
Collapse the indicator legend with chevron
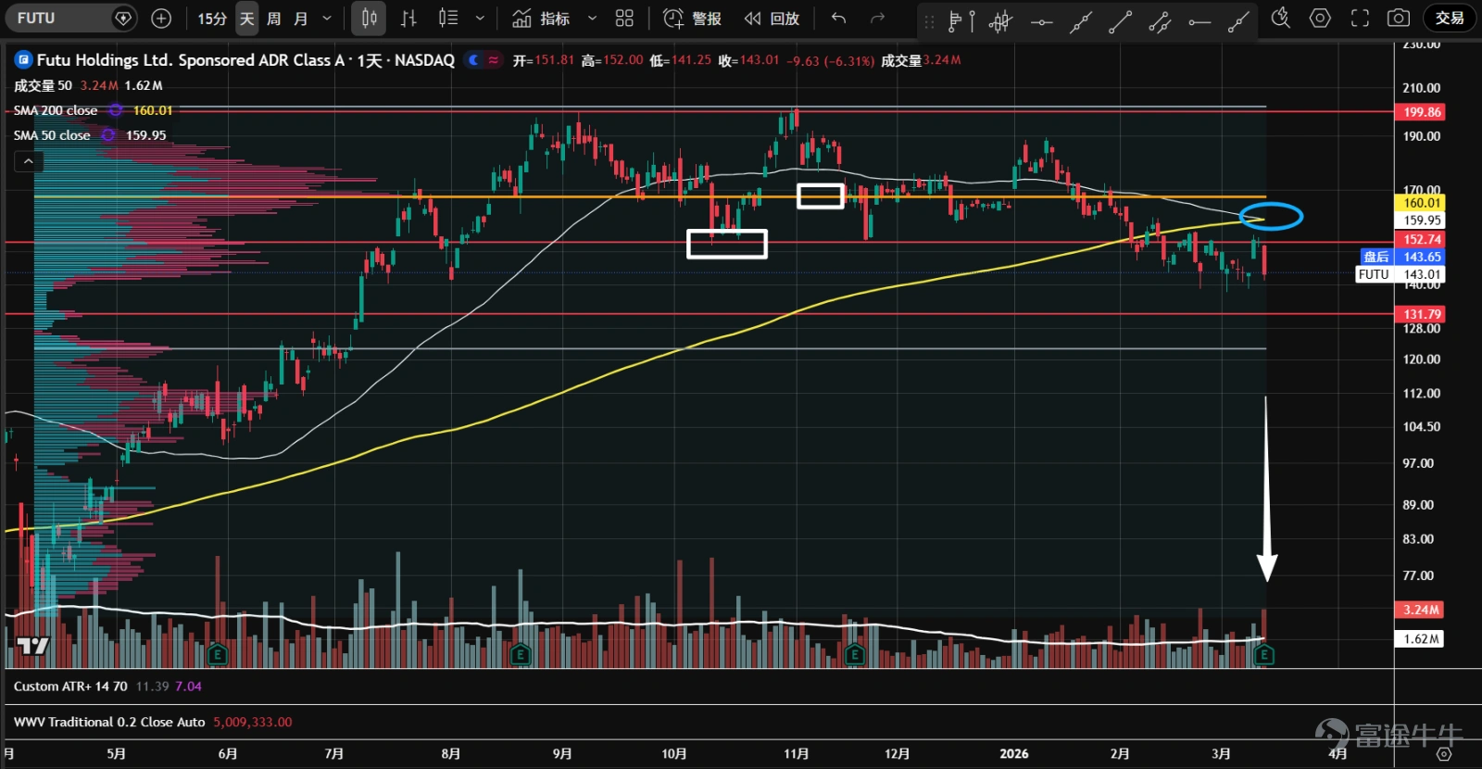(29, 161)
